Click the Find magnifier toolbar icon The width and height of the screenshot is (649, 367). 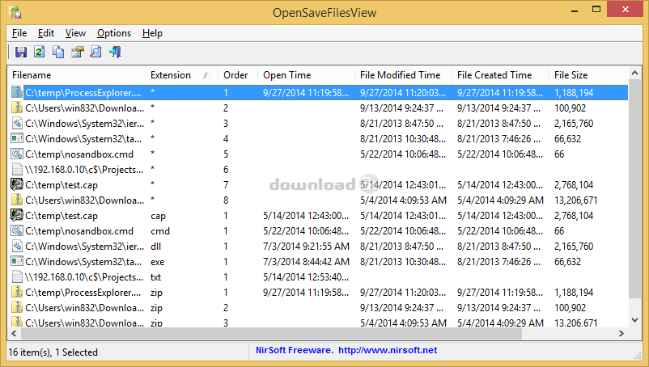tap(96, 52)
